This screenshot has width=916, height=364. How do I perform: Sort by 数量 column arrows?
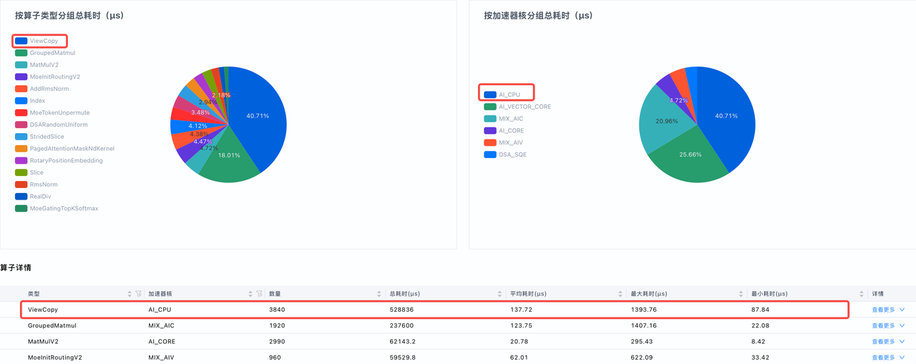379,294
